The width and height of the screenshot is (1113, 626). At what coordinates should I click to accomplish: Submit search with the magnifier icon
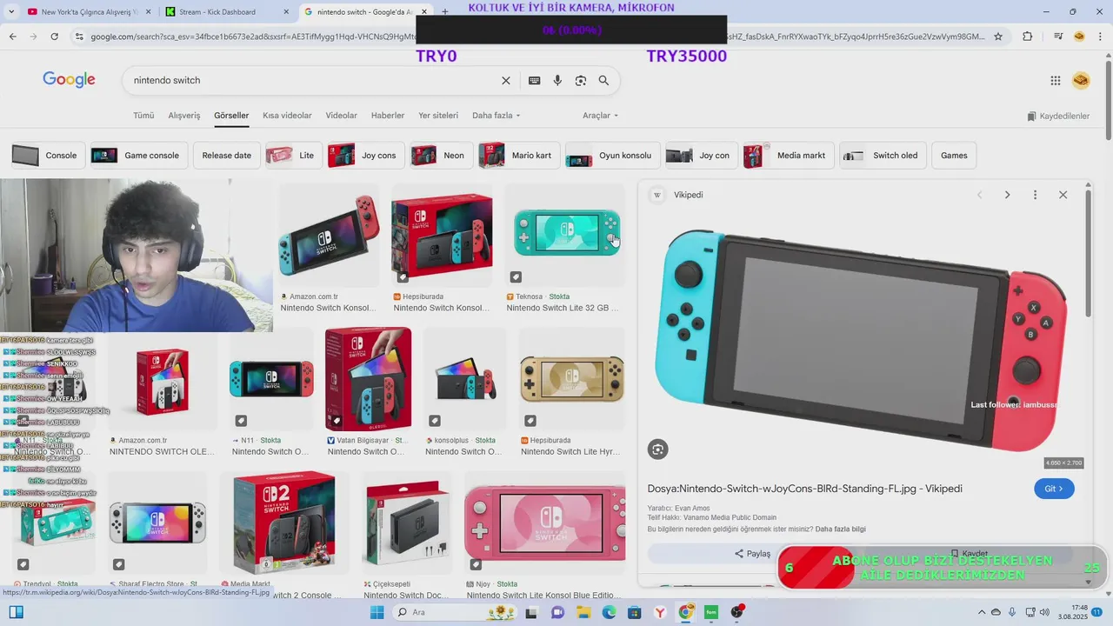click(x=603, y=80)
